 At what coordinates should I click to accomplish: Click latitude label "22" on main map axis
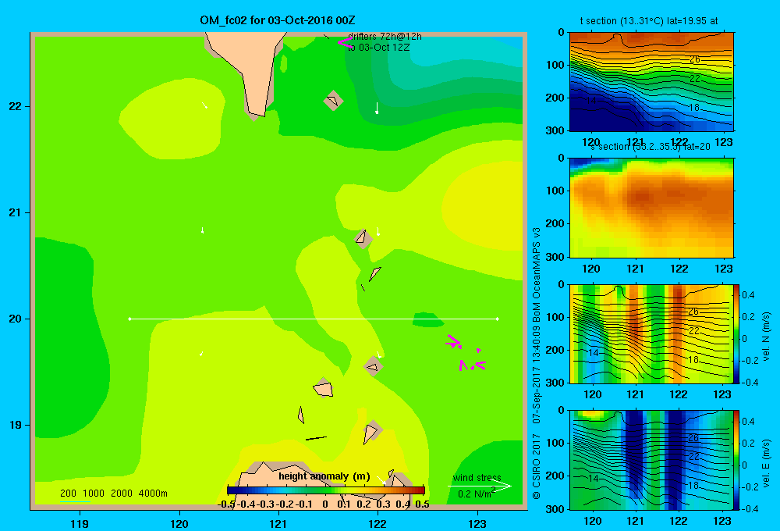click(16, 106)
